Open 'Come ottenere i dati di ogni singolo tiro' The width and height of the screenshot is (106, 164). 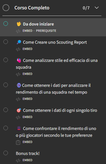tap(60, 110)
